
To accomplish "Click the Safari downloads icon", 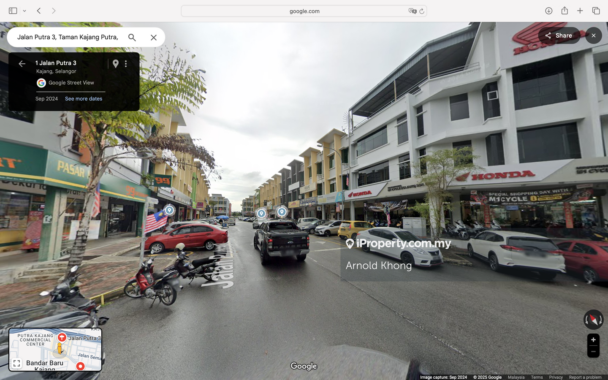I will [548, 11].
